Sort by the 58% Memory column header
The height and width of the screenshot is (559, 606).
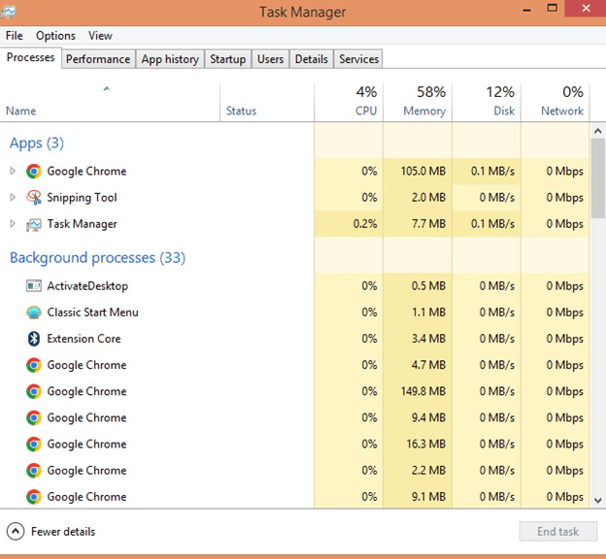[x=418, y=102]
